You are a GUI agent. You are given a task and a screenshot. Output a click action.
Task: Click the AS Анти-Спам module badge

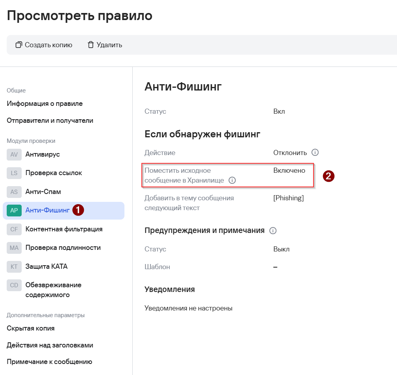[14, 192]
